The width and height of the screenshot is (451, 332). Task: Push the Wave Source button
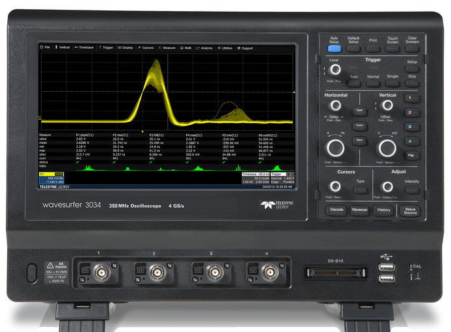[x=410, y=211]
